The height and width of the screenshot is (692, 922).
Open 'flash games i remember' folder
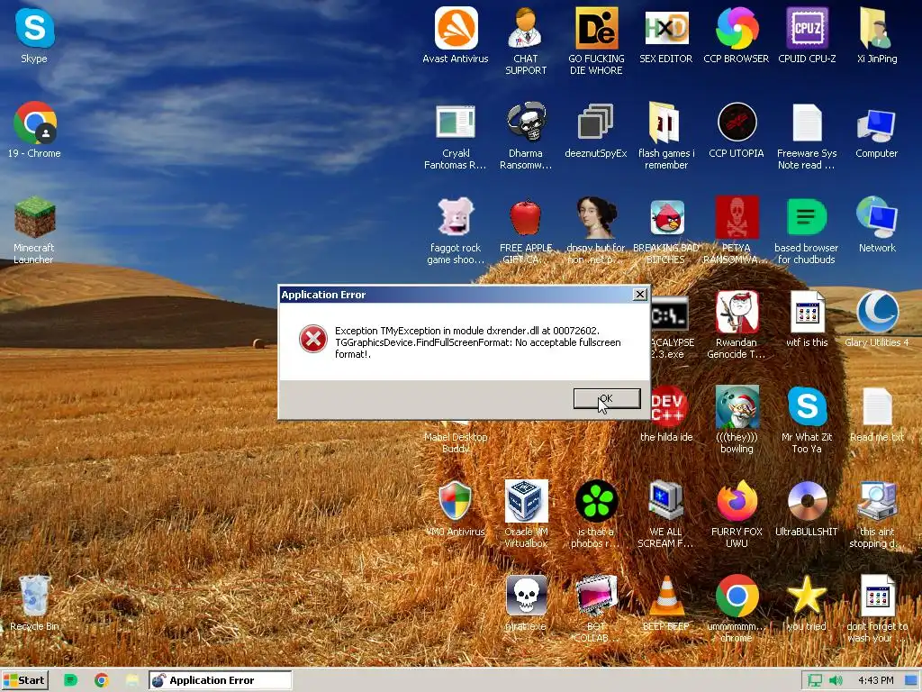pos(665,123)
